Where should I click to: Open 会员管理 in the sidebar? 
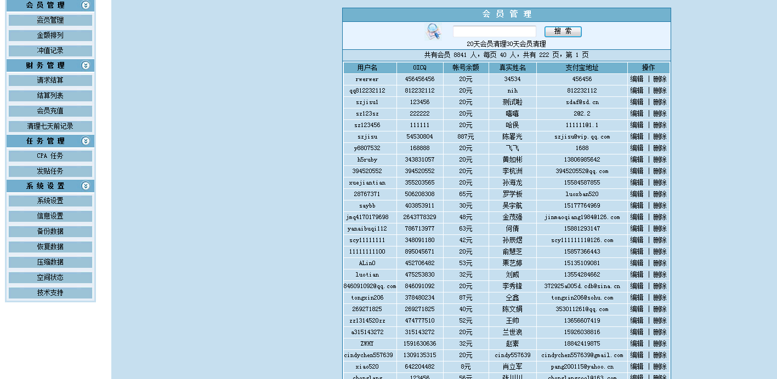[x=50, y=20]
